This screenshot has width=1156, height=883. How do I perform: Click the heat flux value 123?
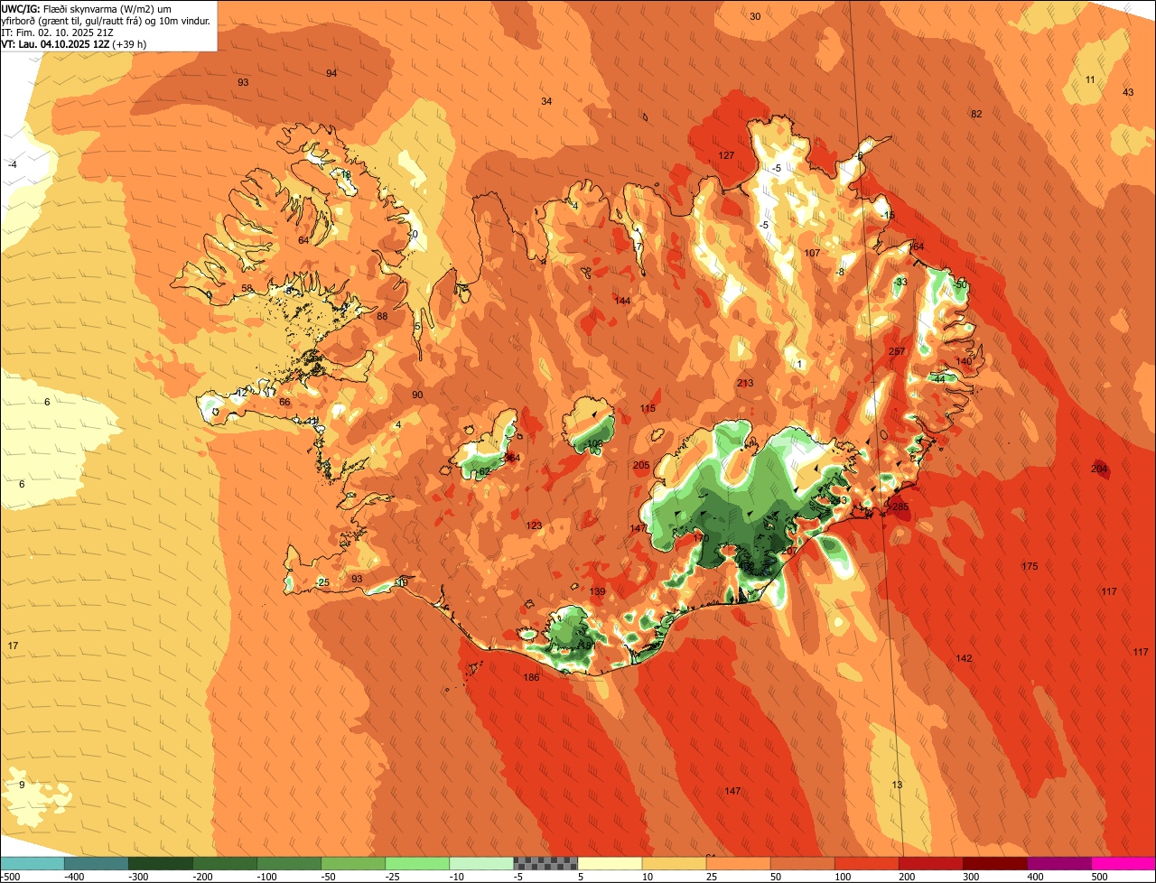(534, 525)
